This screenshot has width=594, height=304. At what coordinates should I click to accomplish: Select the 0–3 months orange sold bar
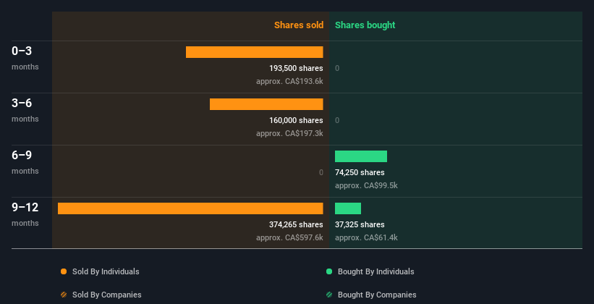(x=254, y=52)
